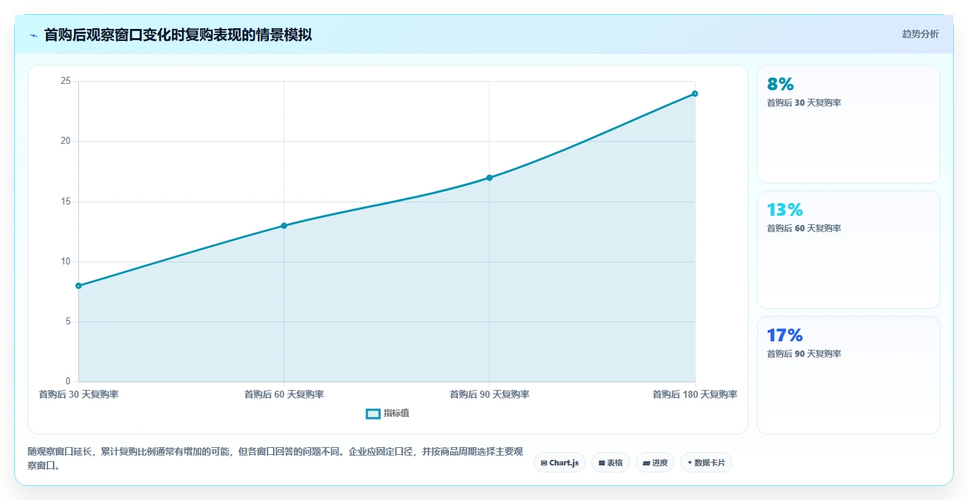Click the y-axis value 5
This screenshot has height=500, width=968.
68,322
